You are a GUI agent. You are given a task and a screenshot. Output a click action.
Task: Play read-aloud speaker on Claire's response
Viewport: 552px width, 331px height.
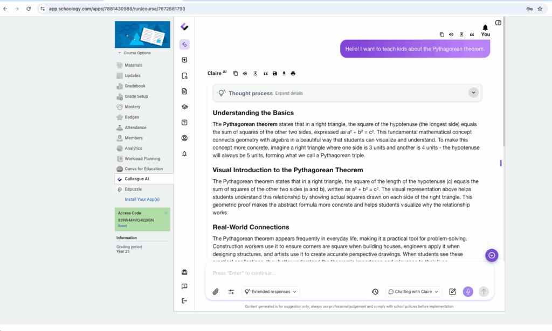(x=245, y=73)
